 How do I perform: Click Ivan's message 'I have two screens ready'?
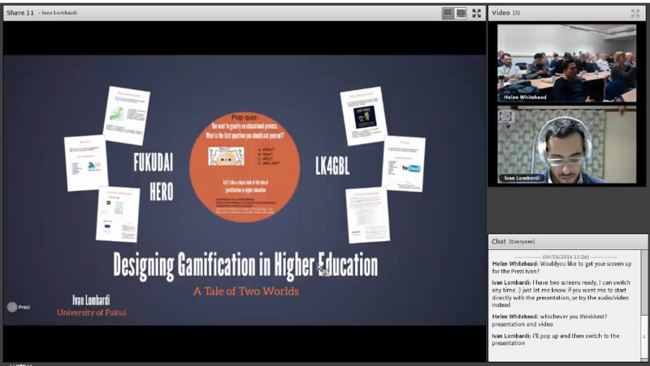[x=561, y=294]
